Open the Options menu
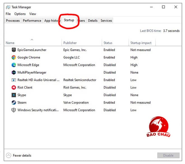The width and height of the screenshot is (185, 164). [20, 14]
